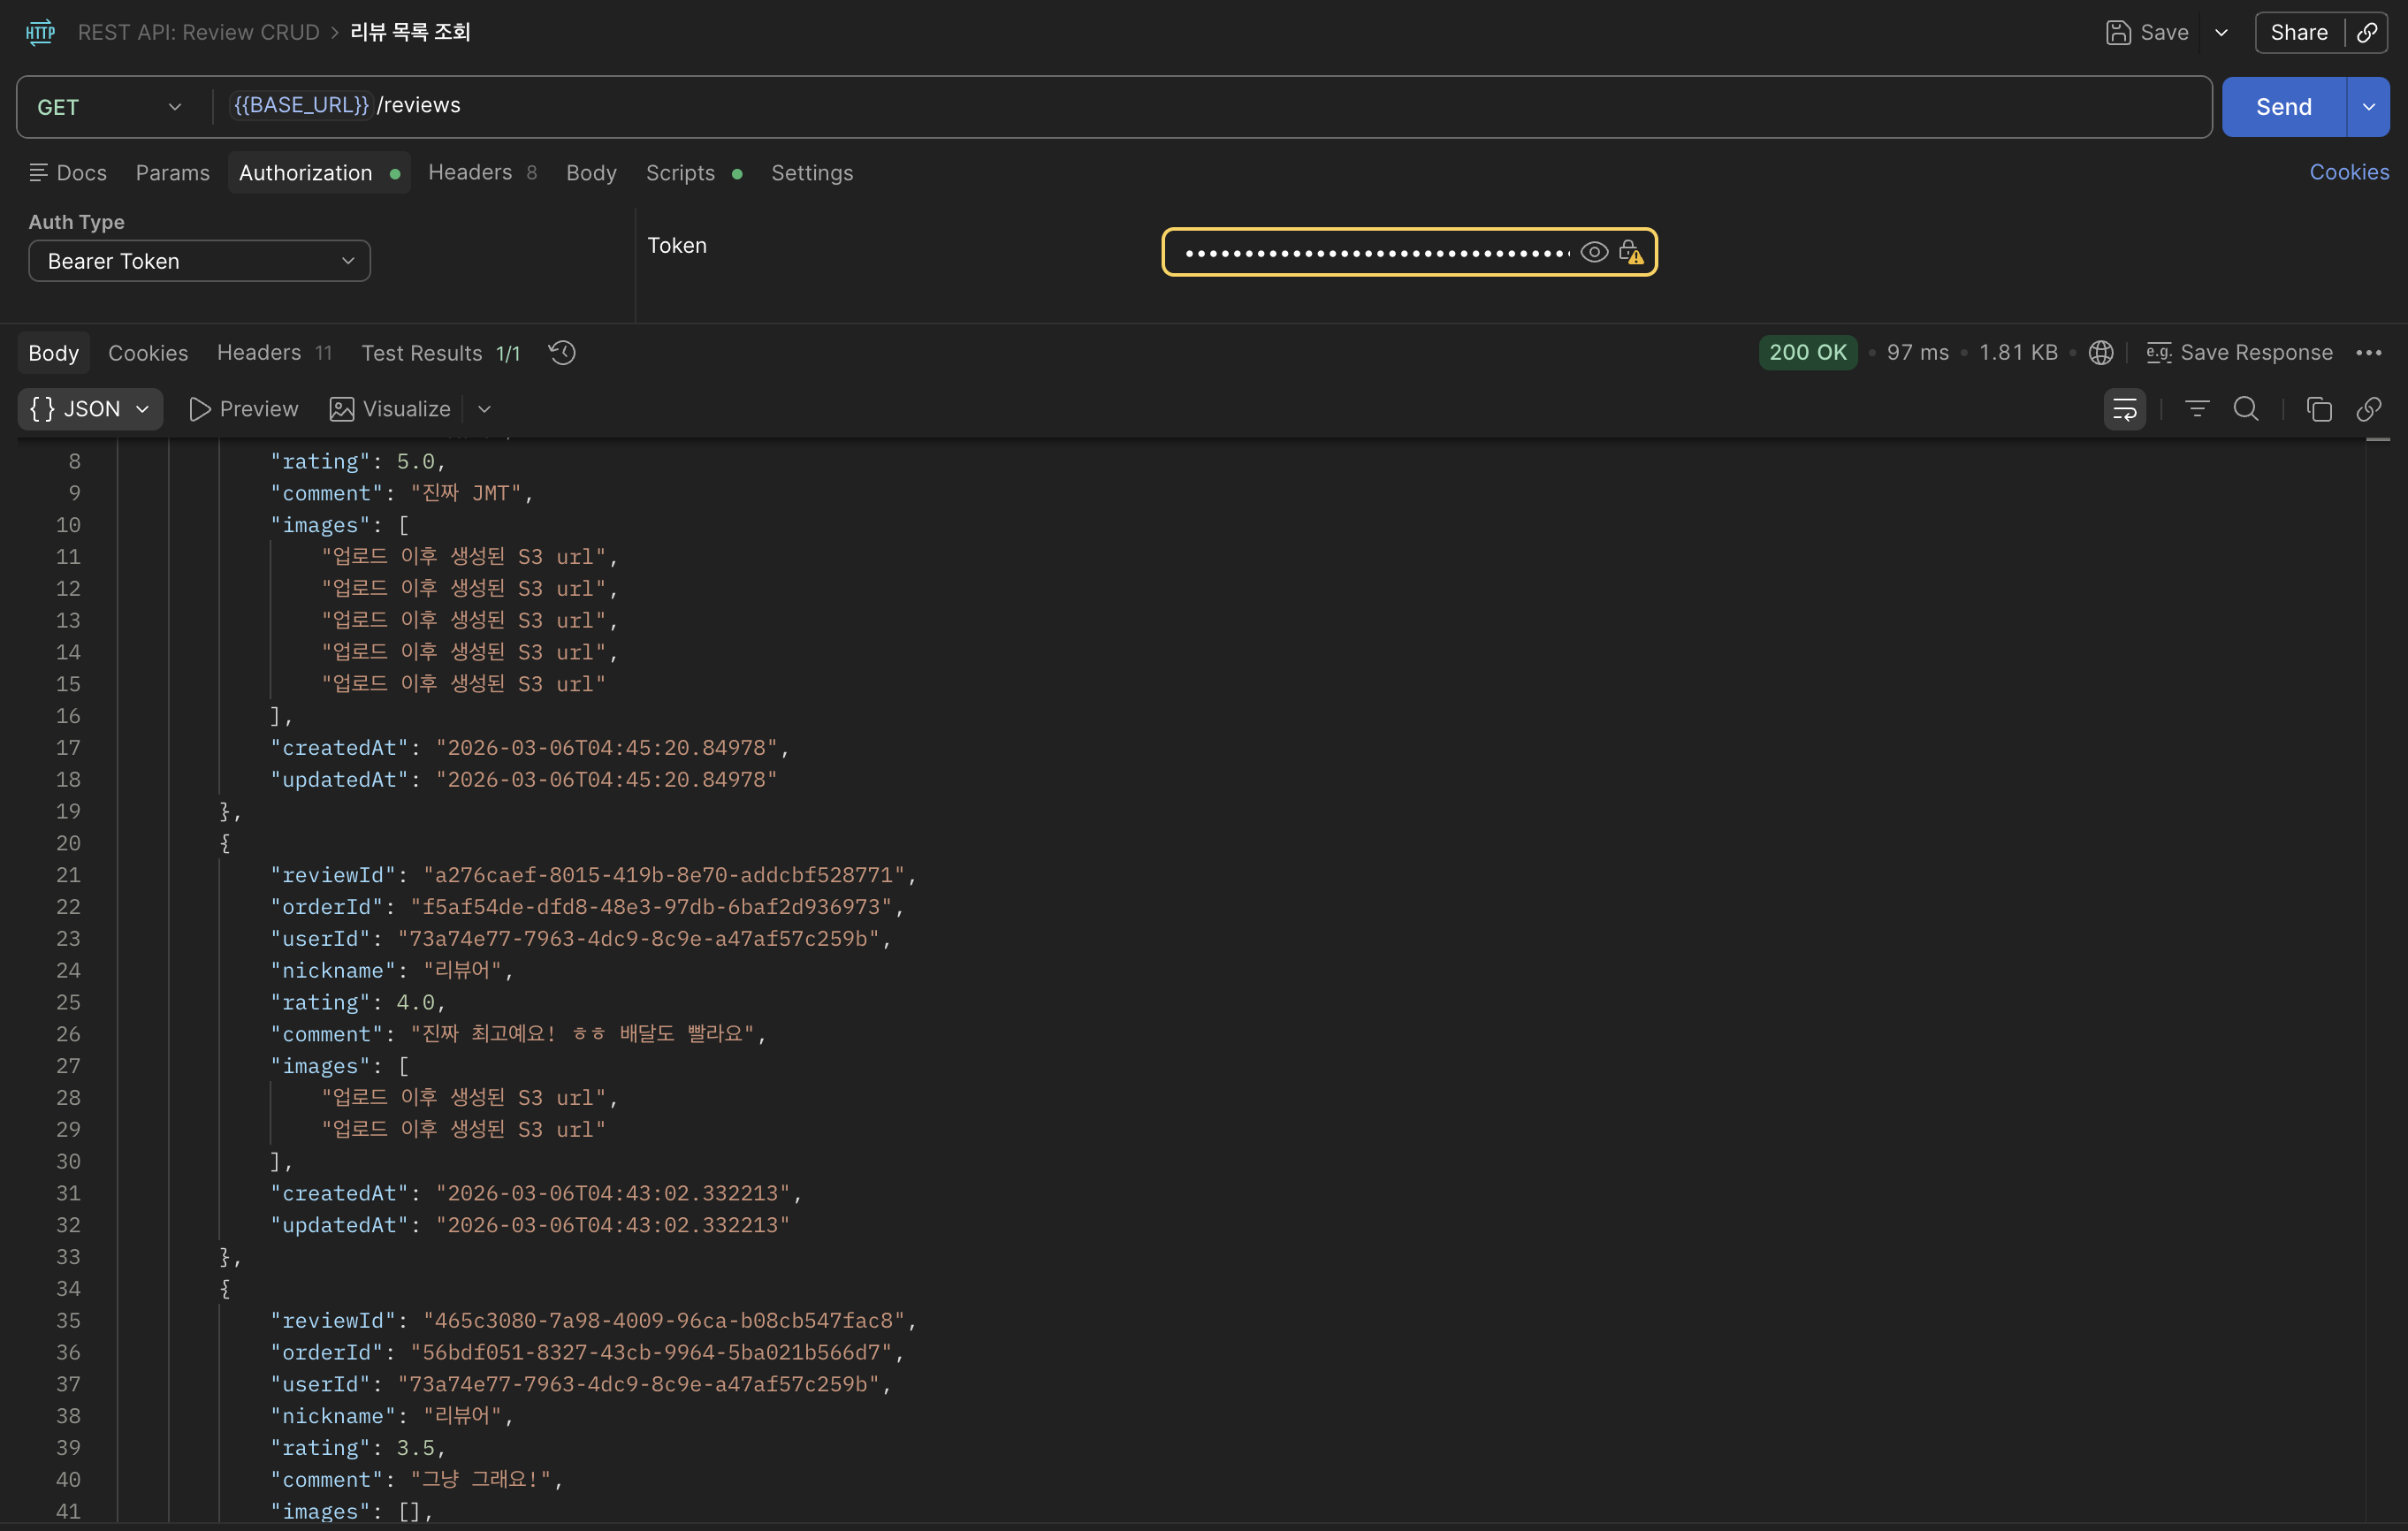Screen dimensions: 2408x1531
Task: Switch to the Scripts tab
Action: 680,173
